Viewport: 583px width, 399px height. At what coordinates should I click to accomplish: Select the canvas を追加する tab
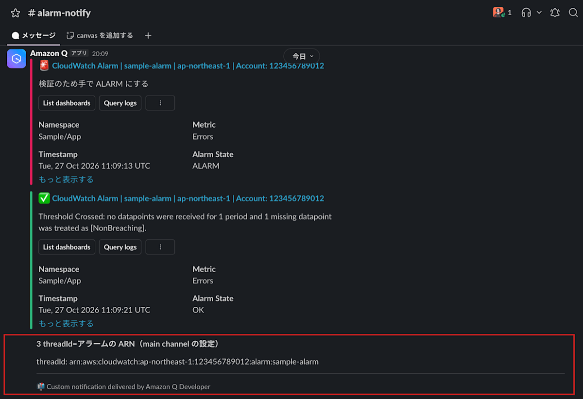point(100,35)
